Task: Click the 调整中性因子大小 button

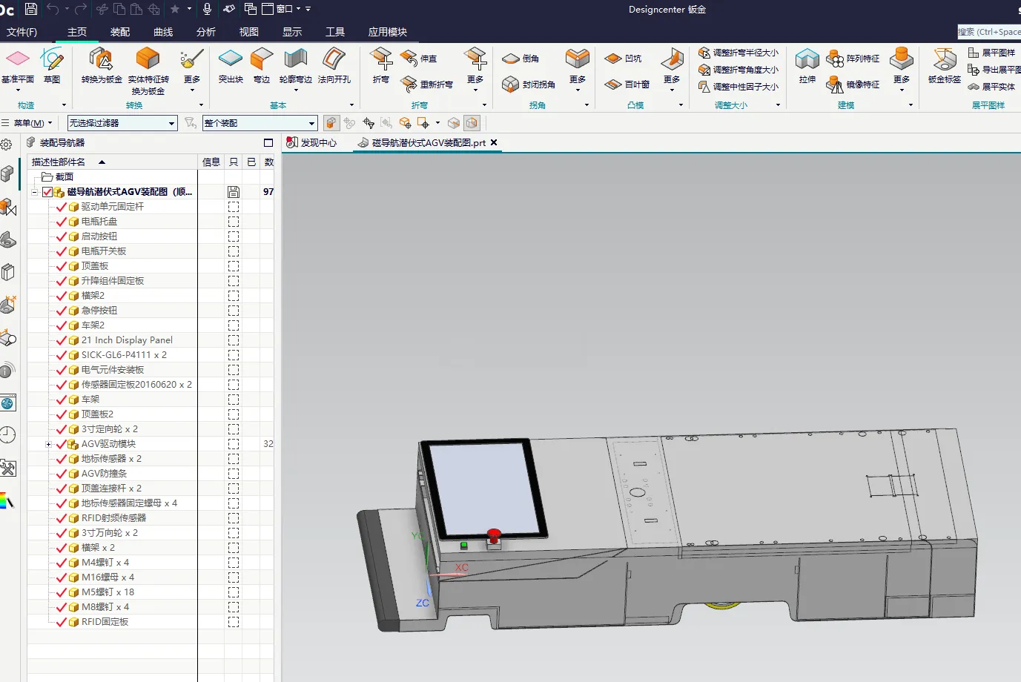Action: [x=739, y=87]
